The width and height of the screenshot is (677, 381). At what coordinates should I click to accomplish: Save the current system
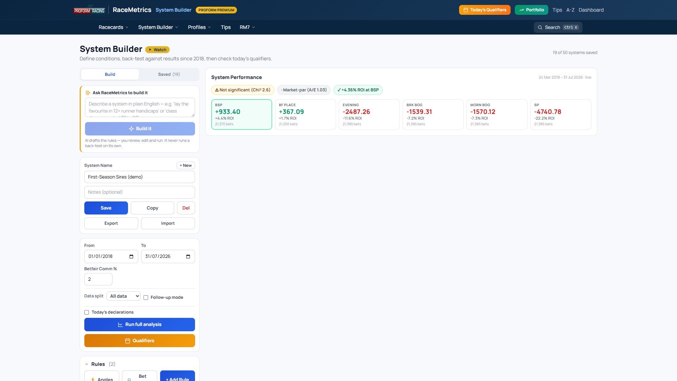click(x=106, y=208)
